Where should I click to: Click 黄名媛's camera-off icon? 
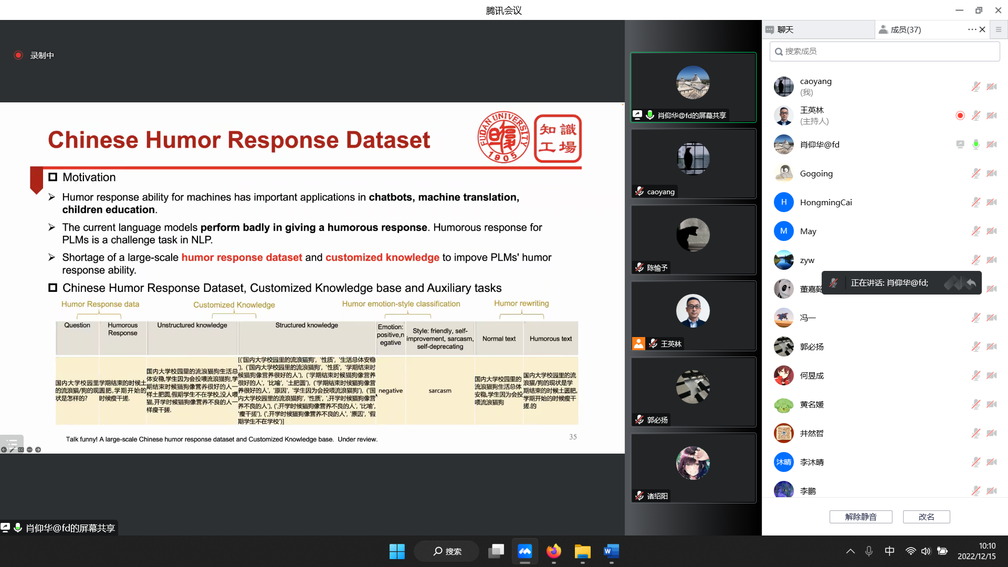click(992, 404)
